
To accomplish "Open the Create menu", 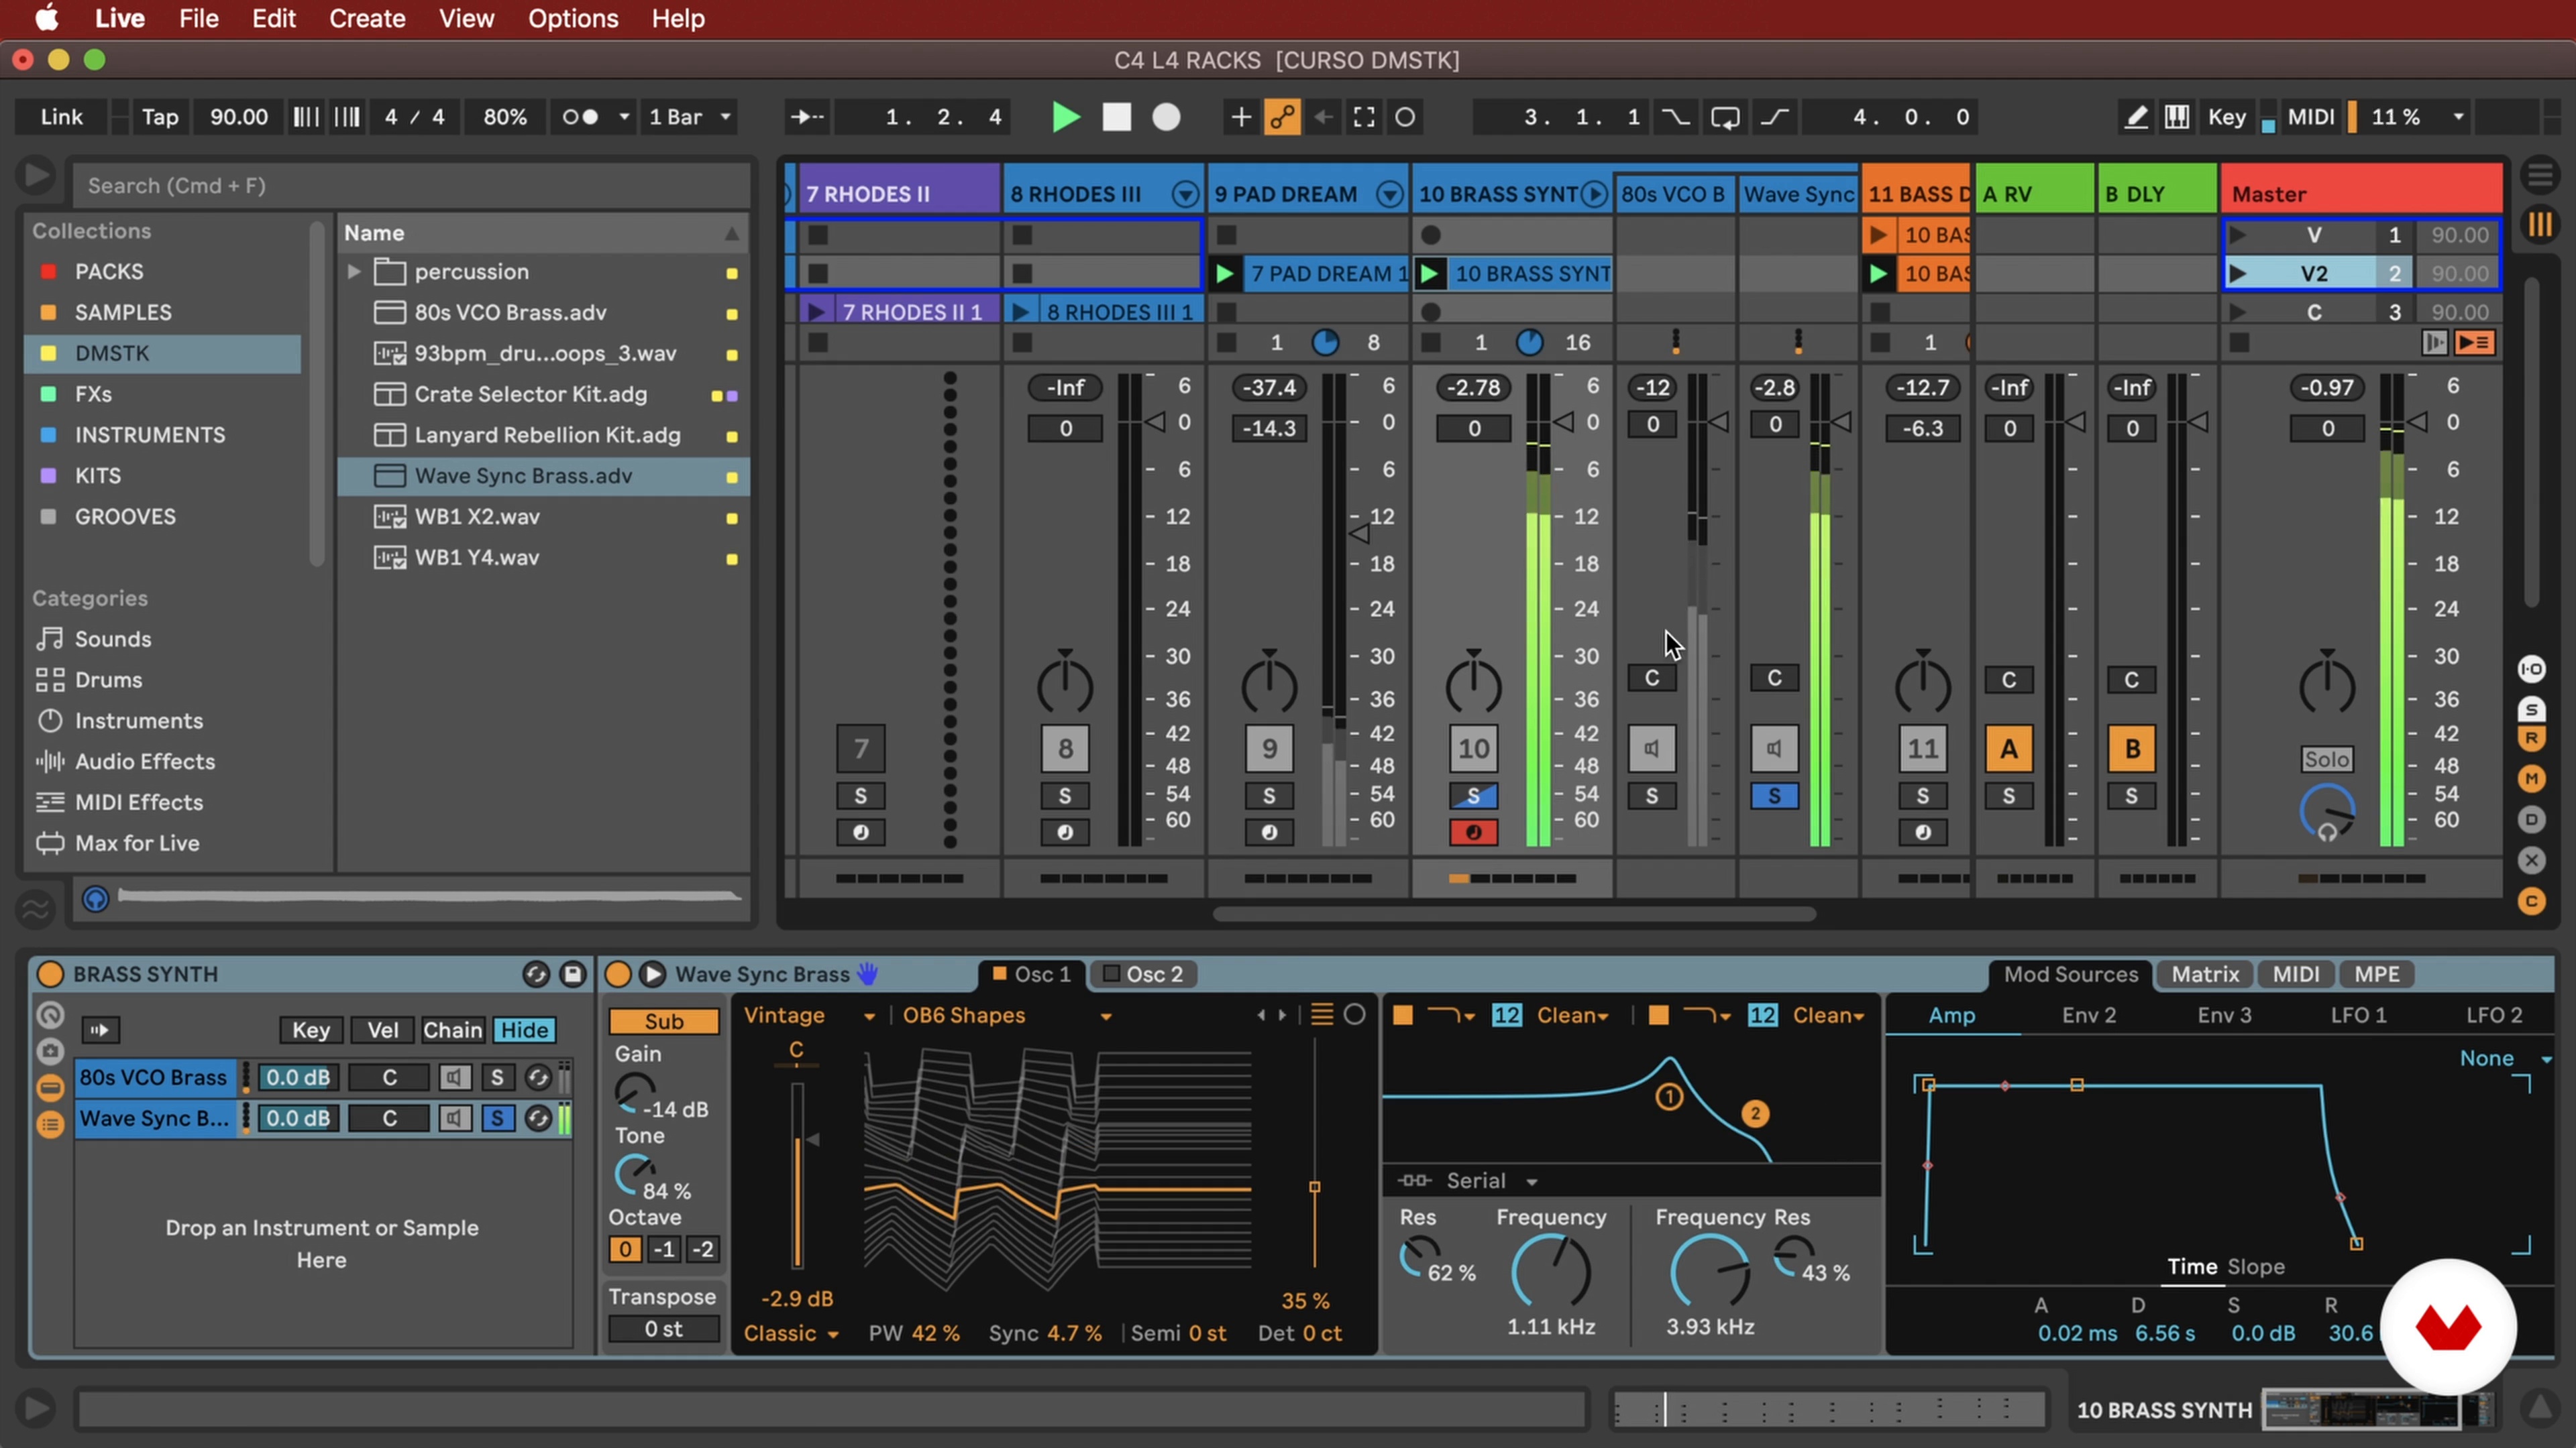I will pos(367,18).
